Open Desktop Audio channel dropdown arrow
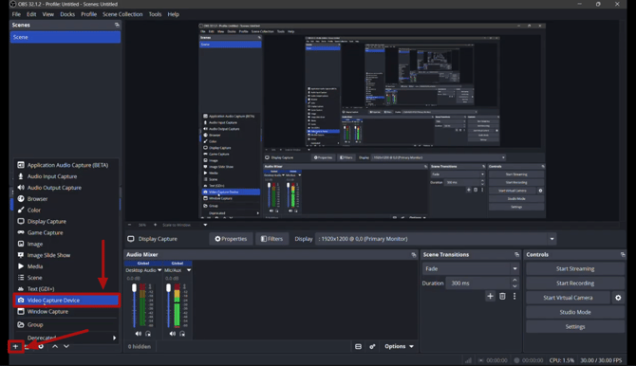Screen dimensions: 636x366 click(159, 270)
